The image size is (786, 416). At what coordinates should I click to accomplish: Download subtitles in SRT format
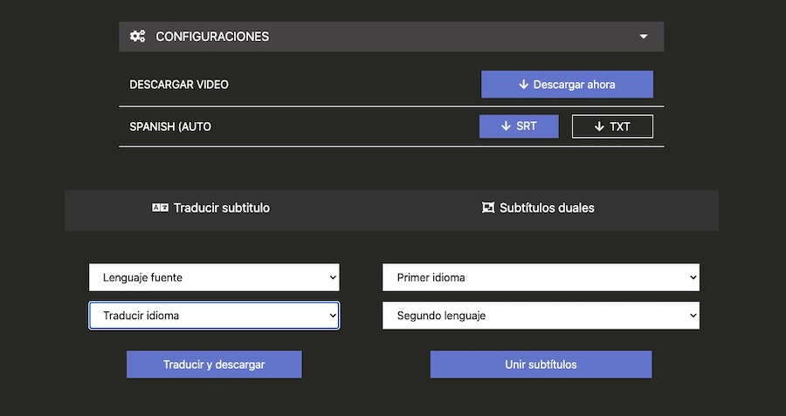tap(519, 126)
